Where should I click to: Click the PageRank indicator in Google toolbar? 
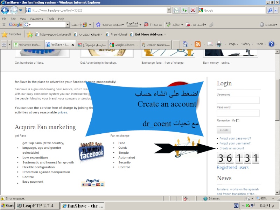point(132,24)
